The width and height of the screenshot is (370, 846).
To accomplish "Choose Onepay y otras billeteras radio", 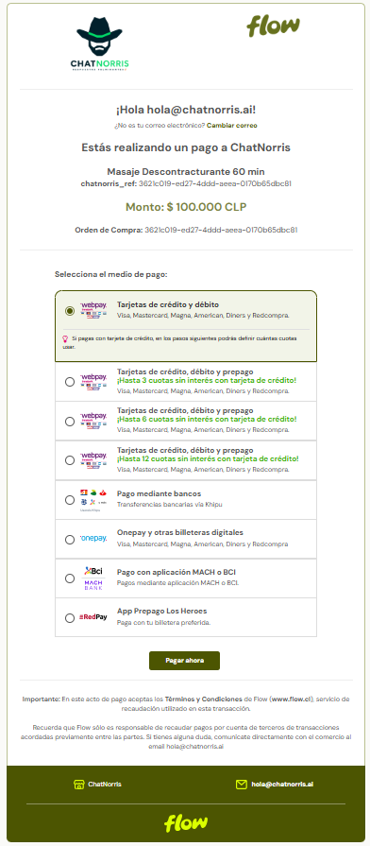I will point(70,539).
